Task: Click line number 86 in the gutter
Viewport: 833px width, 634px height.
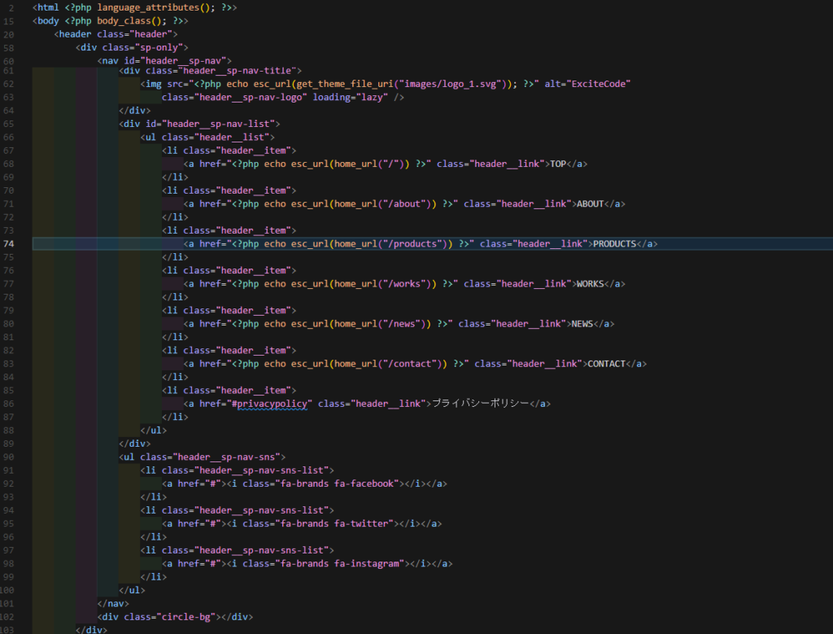Action: [x=8, y=404]
